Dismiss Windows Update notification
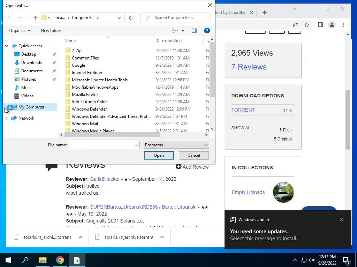Viewport: 357px width, 267px height. click(x=342, y=219)
